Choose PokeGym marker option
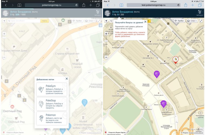The height and width of the screenshot is (135, 205). pyautogui.click(x=52, y=89)
